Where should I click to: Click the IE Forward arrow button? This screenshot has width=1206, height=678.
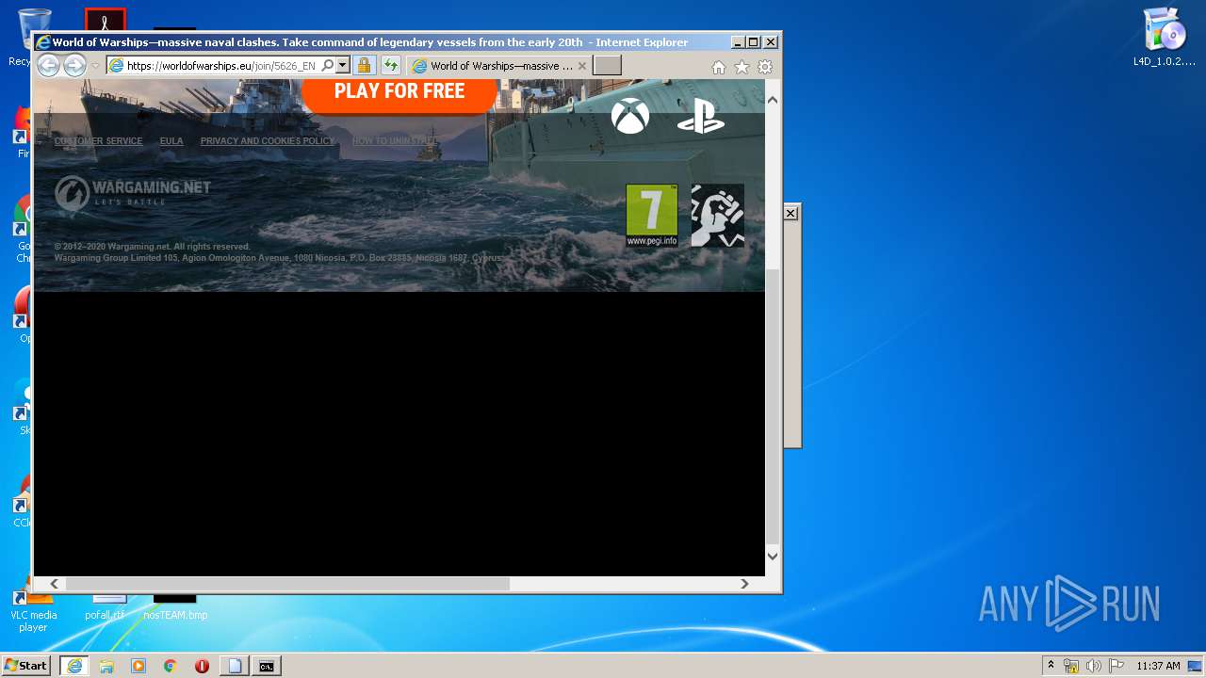point(74,65)
